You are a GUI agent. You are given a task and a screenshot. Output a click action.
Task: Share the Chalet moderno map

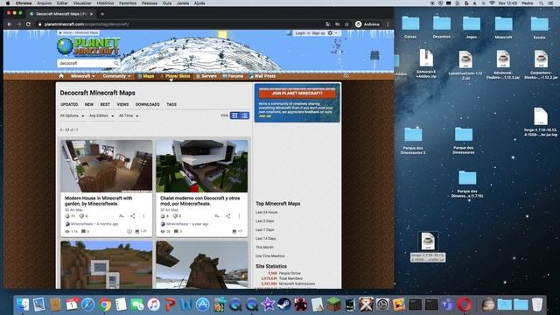point(227,216)
